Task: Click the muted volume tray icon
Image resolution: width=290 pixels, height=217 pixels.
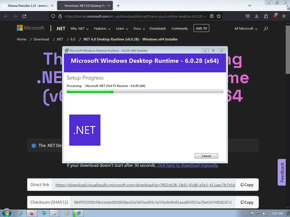Action: pos(265,213)
